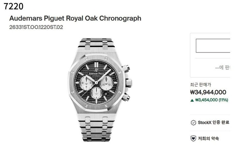Click the watch crown on the case side
Viewport: 237px width, 149px height.
[129, 83]
